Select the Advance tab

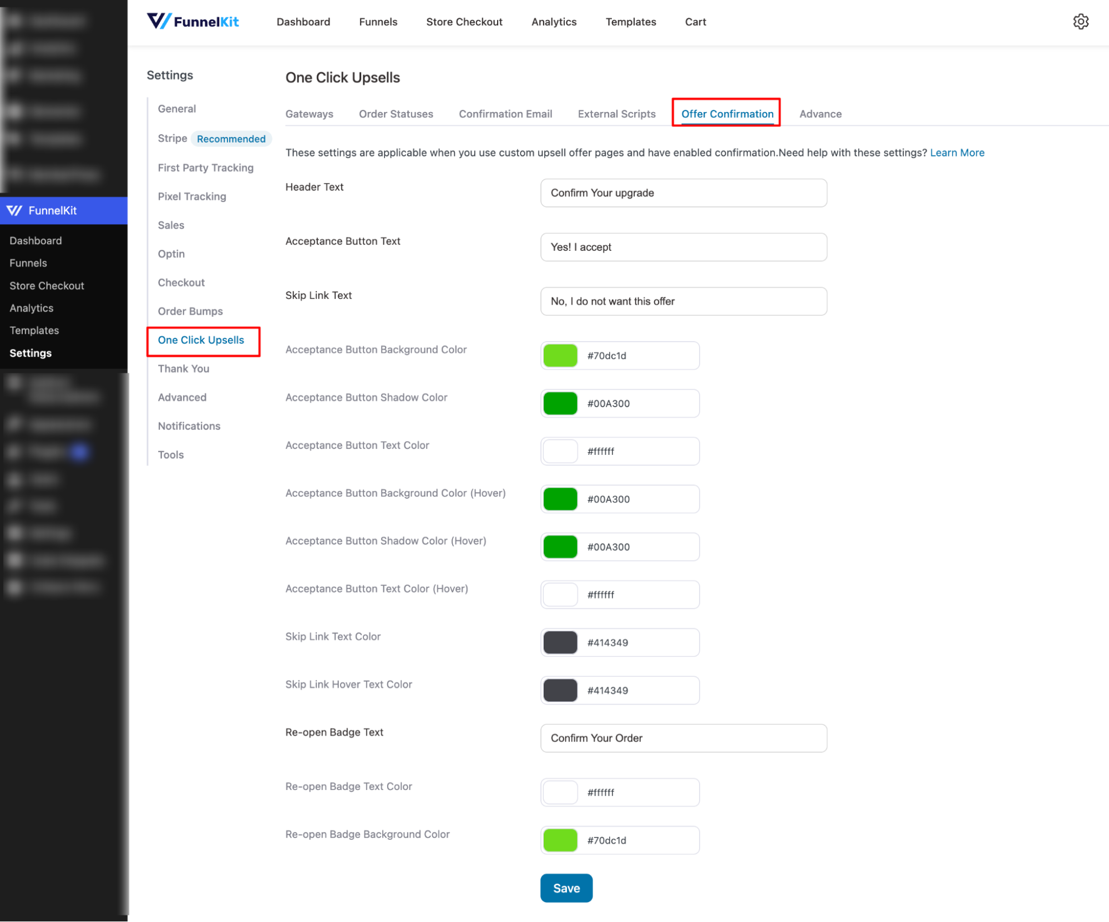pyautogui.click(x=820, y=114)
